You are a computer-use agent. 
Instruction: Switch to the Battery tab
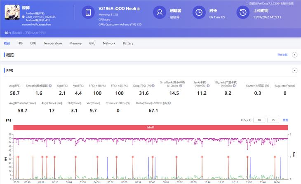coord(128,43)
